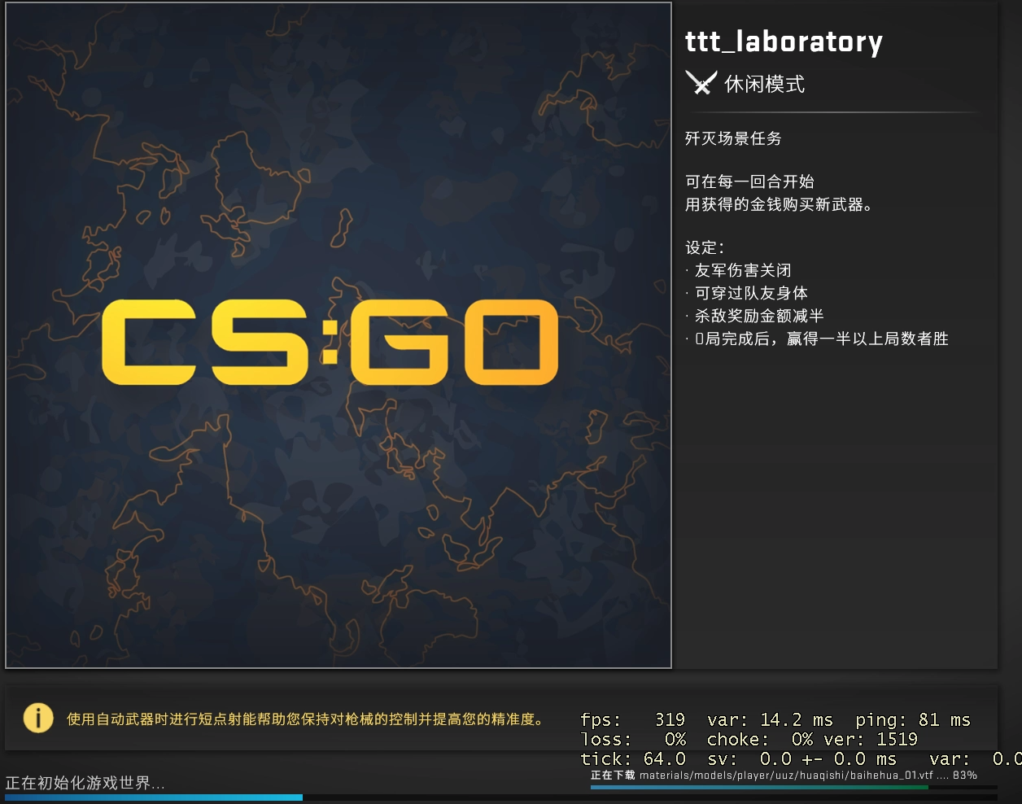
Task: Click the 正在初始化游戏世界 status text
Action: (x=85, y=783)
